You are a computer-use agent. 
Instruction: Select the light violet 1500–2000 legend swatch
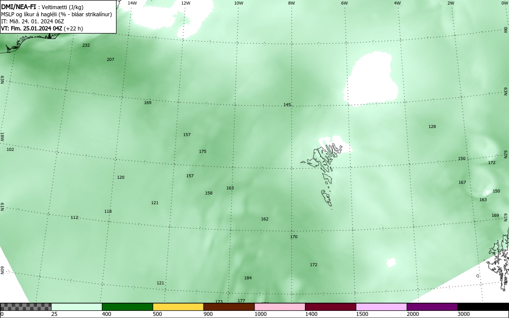(x=381, y=307)
